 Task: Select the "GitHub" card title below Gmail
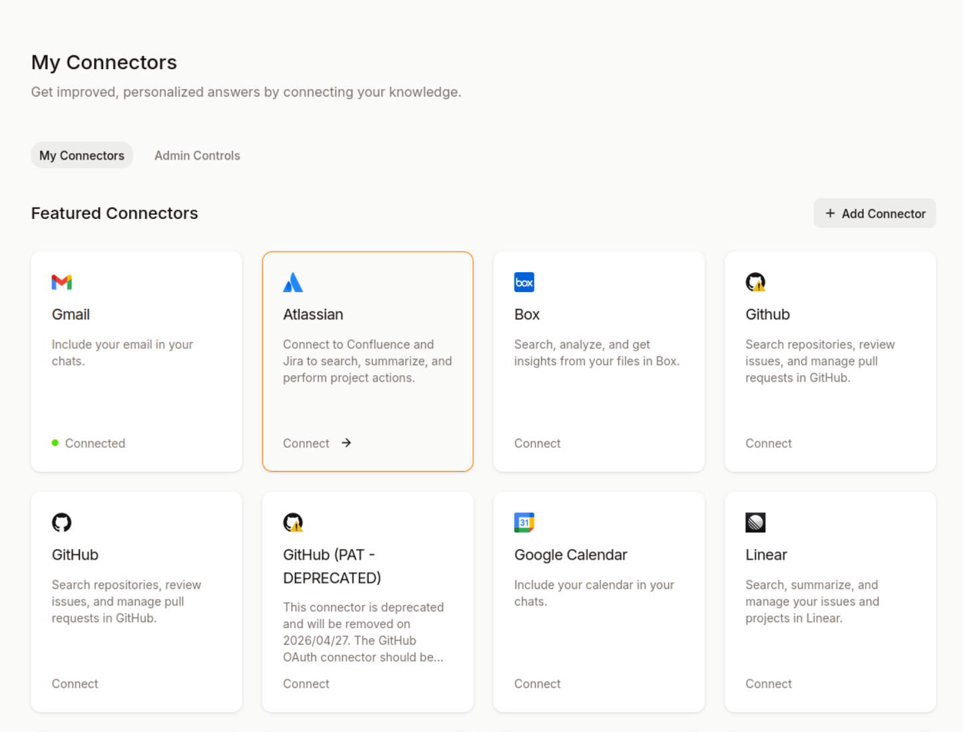click(75, 554)
